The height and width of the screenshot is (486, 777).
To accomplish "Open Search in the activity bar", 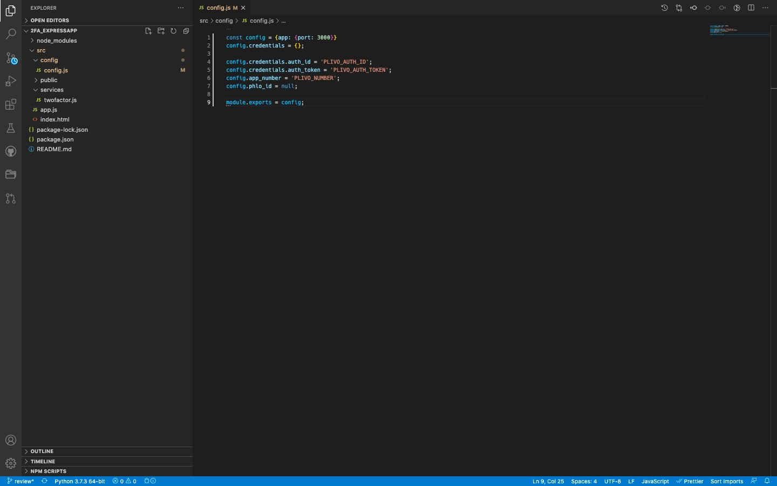I will (x=11, y=33).
